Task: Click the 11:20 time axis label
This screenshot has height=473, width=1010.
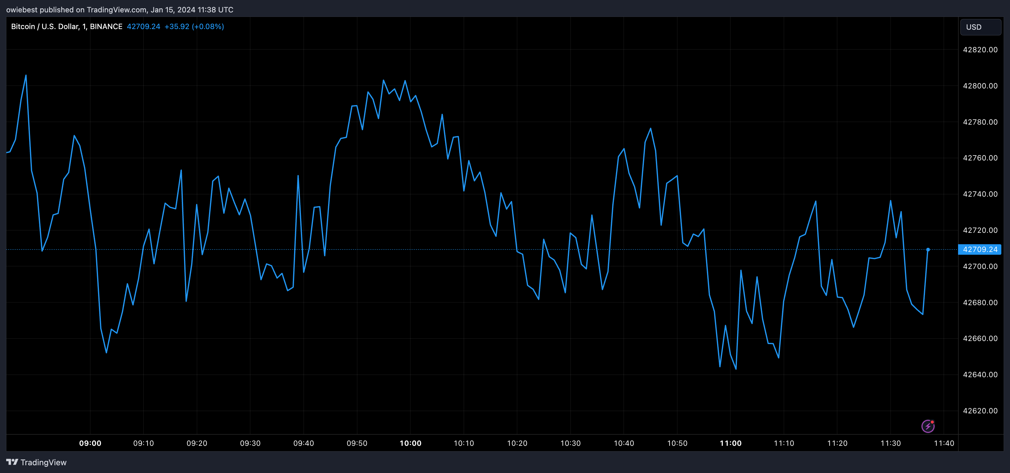Action: click(x=837, y=443)
